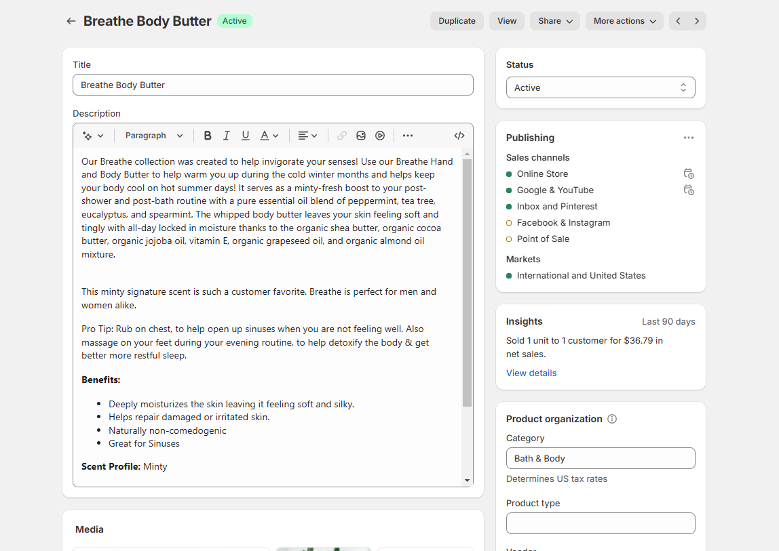
Task: Click 'Determines US tax rates' text
Action: pos(556,479)
